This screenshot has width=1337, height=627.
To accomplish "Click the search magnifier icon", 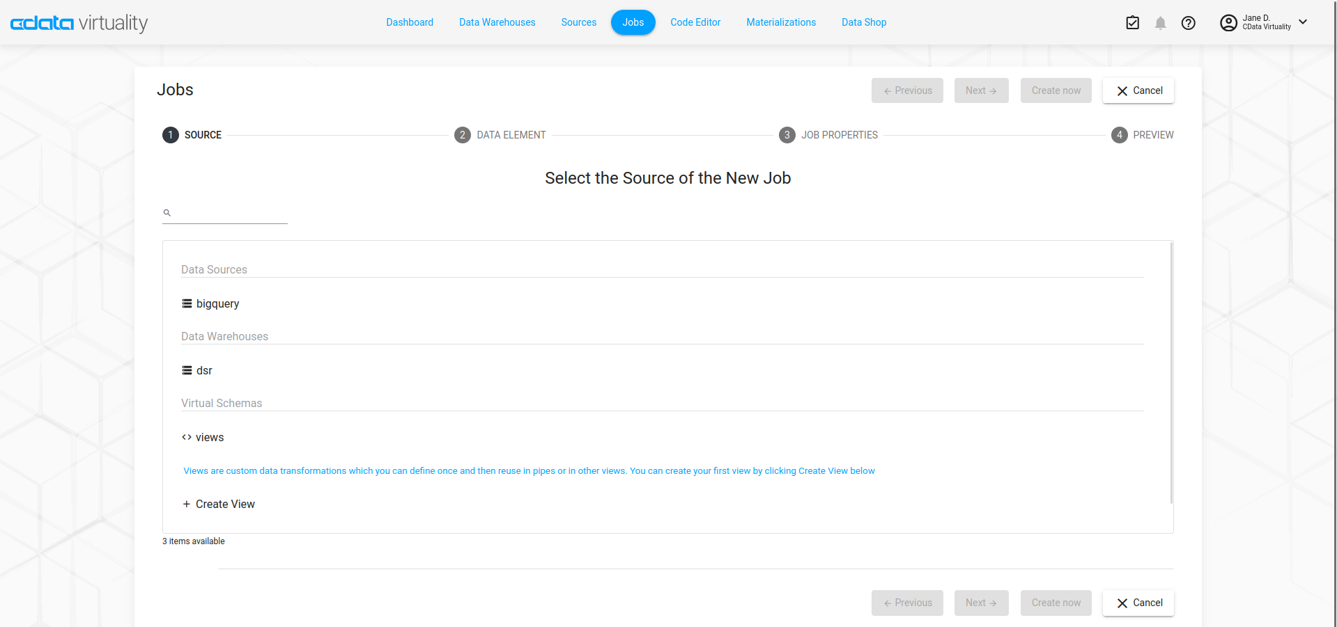I will 167,213.
